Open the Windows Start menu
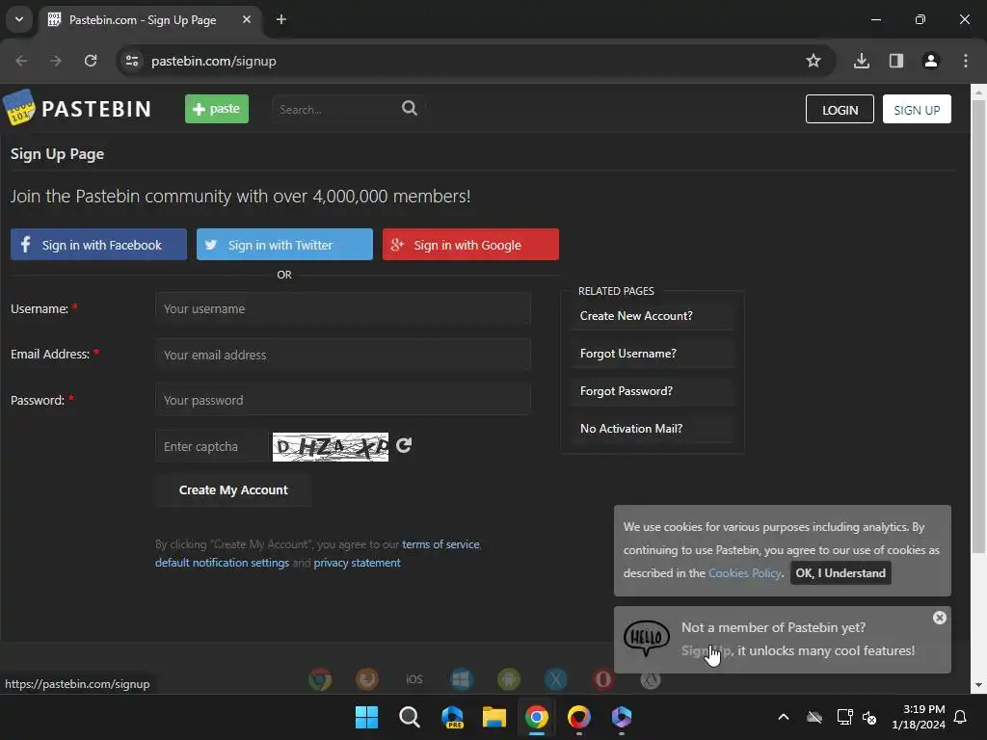Image resolution: width=987 pixels, height=740 pixels. tap(366, 717)
